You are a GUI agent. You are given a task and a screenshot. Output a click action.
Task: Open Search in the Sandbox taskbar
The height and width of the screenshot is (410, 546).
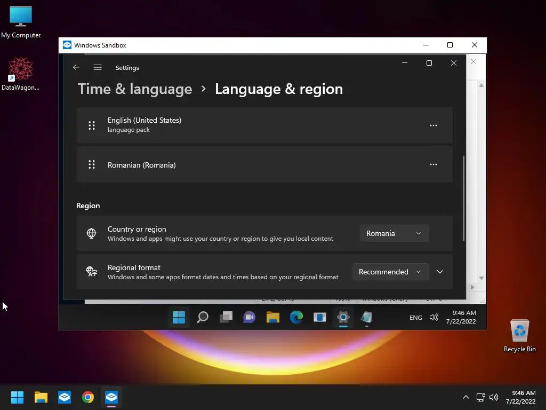[x=202, y=317]
